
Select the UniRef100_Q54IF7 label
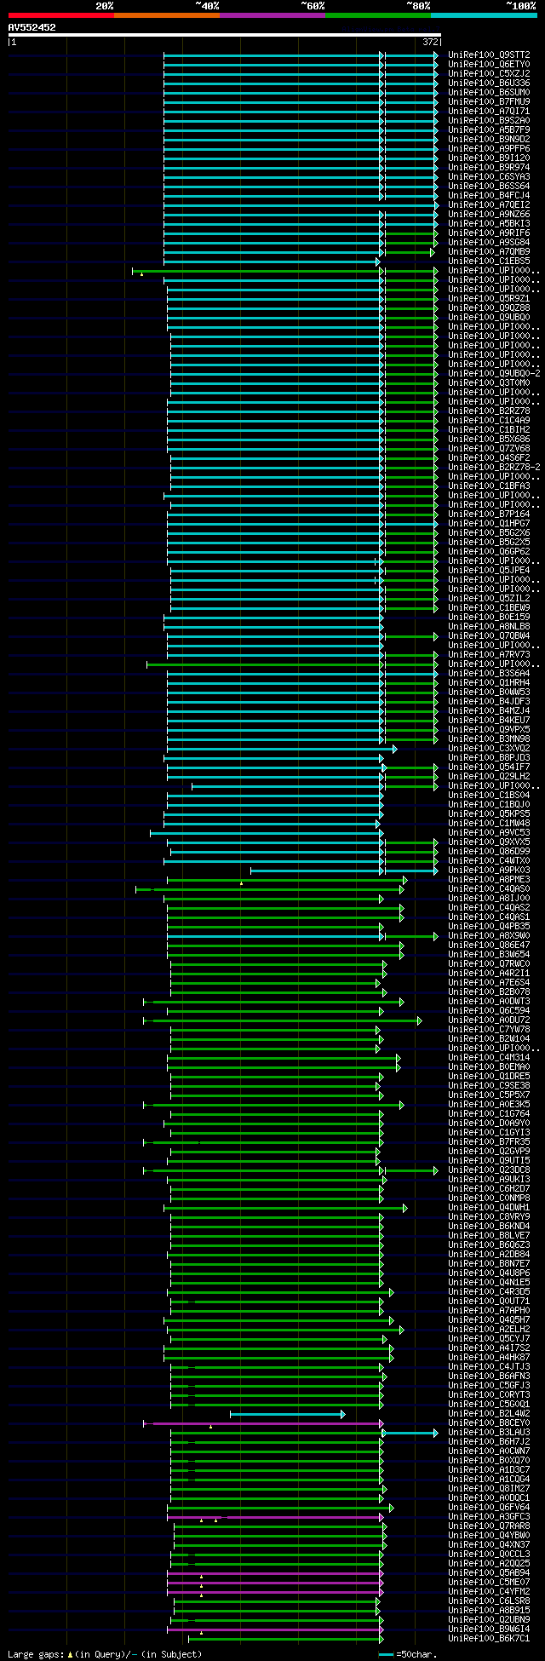[489, 767]
